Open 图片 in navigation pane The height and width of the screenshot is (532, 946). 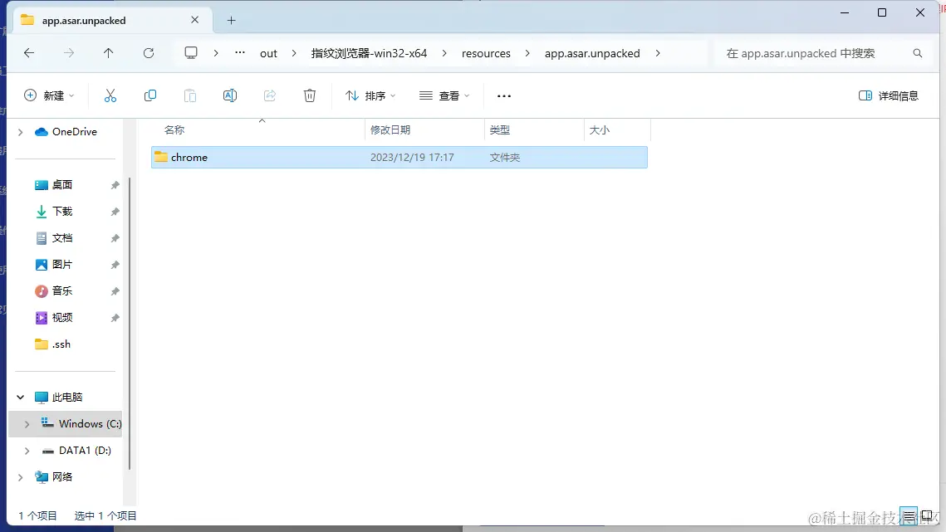61,265
